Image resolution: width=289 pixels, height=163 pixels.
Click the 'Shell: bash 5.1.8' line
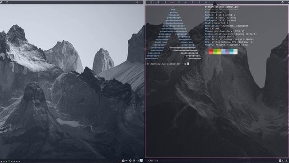click(x=216, y=23)
